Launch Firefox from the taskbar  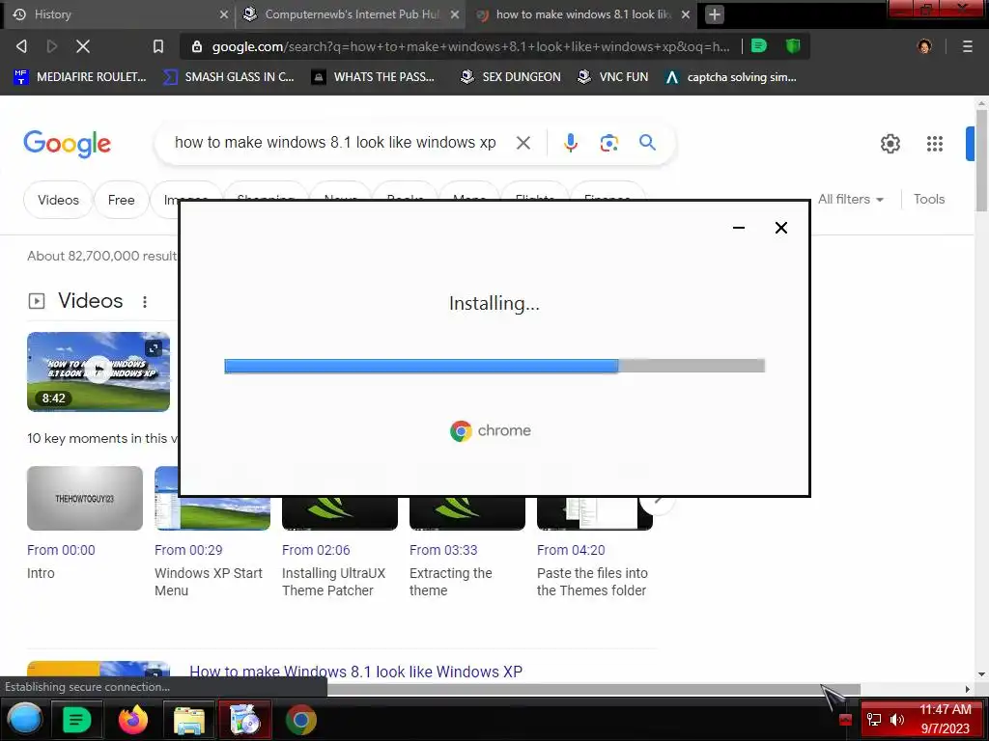pyautogui.click(x=133, y=720)
